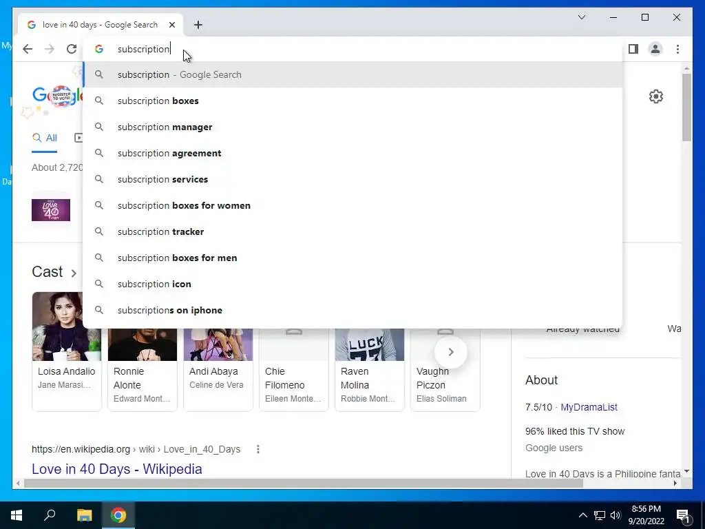
Task: Open Raven Molina cast card
Action: coord(370,370)
